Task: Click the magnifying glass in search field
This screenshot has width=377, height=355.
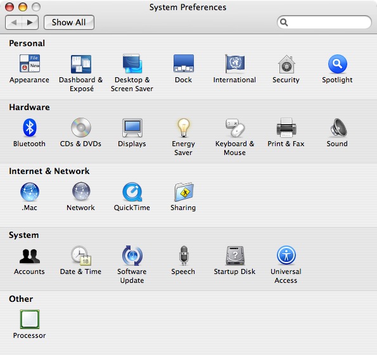Action: pyautogui.click(x=284, y=22)
